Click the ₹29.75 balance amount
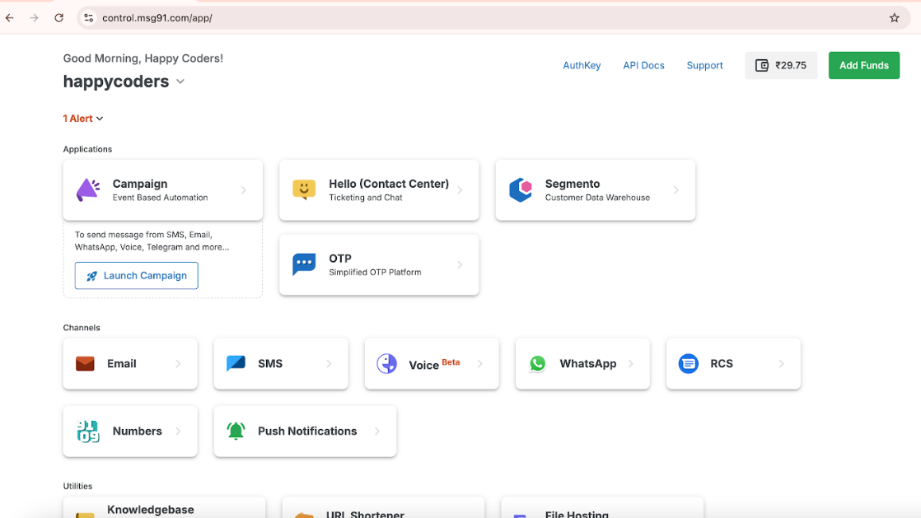921x518 pixels. click(x=791, y=65)
